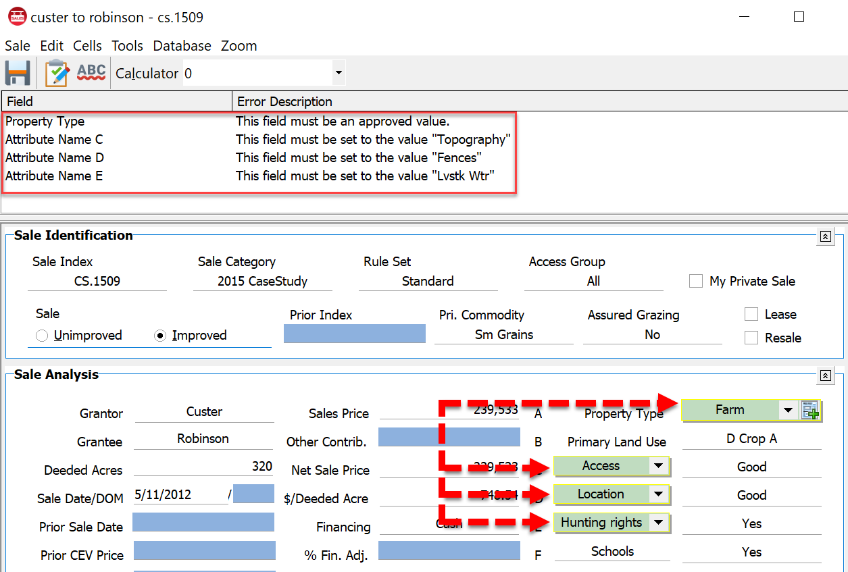The height and width of the screenshot is (572, 848).
Task: Click the Error Description column header
Action: [540, 101]
